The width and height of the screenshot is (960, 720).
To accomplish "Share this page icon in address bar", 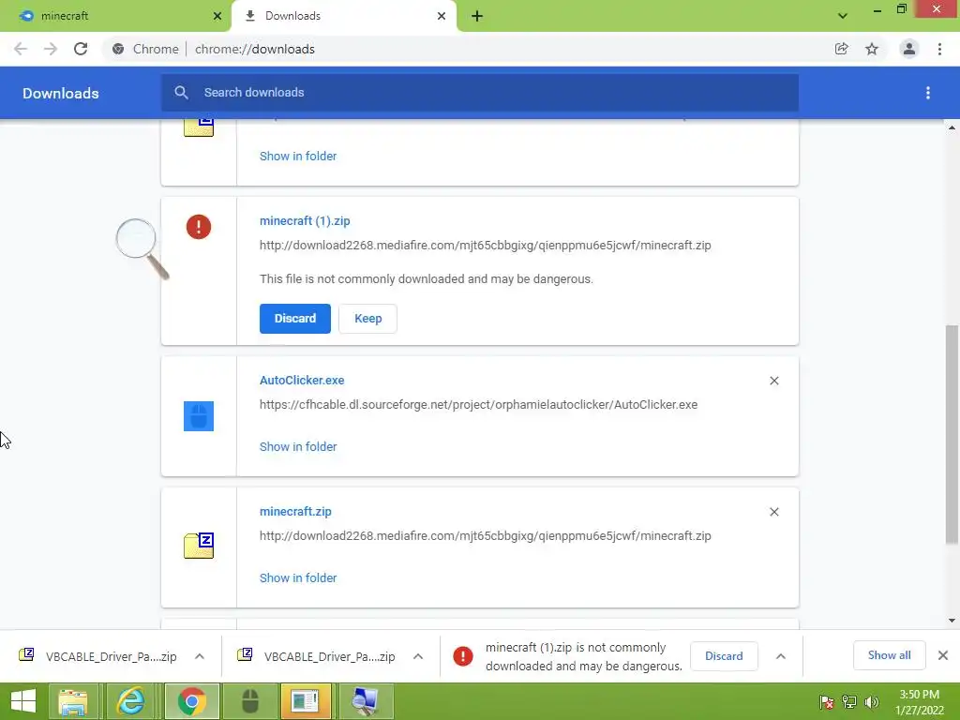I will pyautogui.click(x=841, y=49).
